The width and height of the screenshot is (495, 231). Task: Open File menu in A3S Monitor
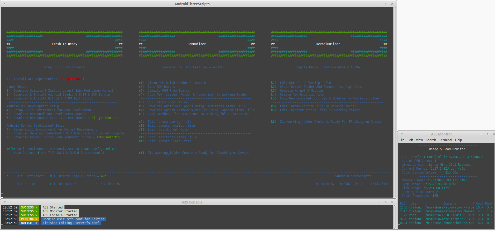[x=402, y=140]
